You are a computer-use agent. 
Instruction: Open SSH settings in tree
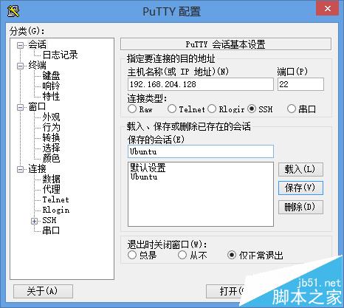tap(49, 220)
